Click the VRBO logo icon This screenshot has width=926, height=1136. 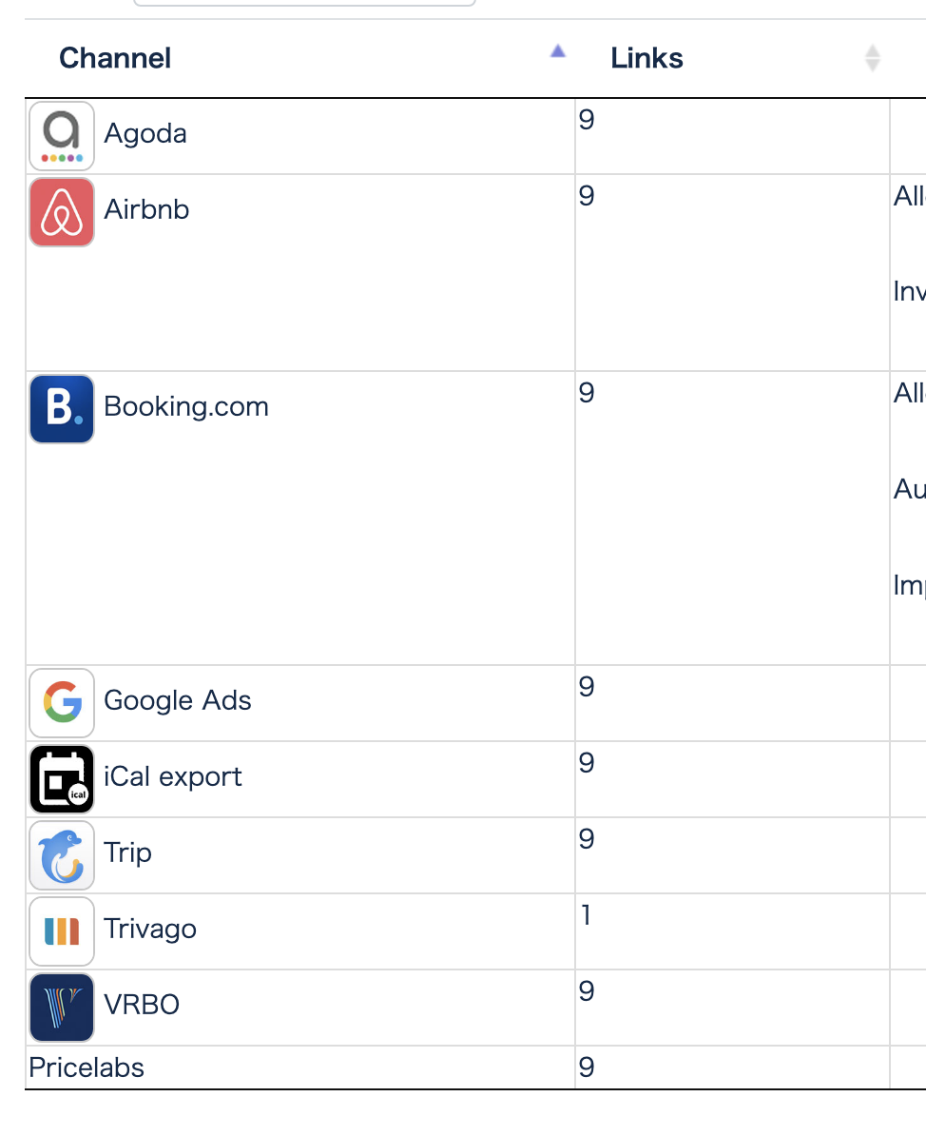[61, 1007]
